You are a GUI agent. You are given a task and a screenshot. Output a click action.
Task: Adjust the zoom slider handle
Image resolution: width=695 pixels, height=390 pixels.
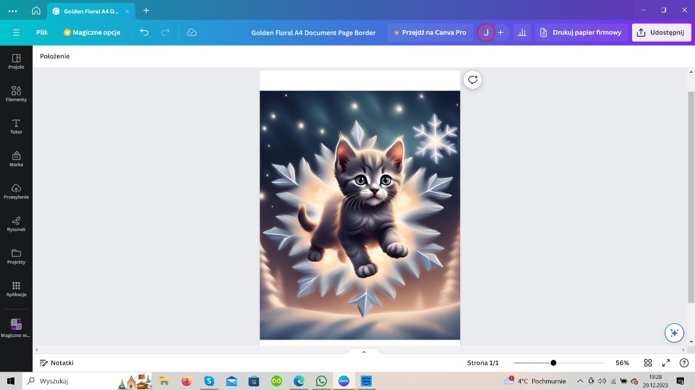coord(553,363)
